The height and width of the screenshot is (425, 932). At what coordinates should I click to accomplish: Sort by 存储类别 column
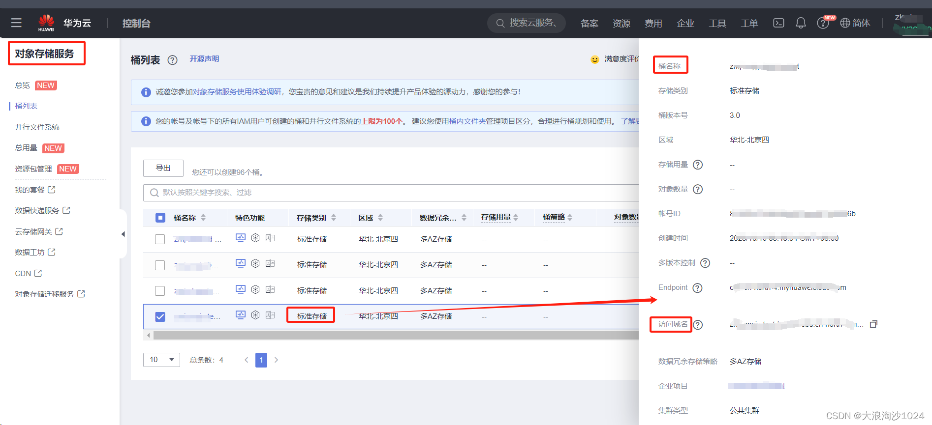334,218
